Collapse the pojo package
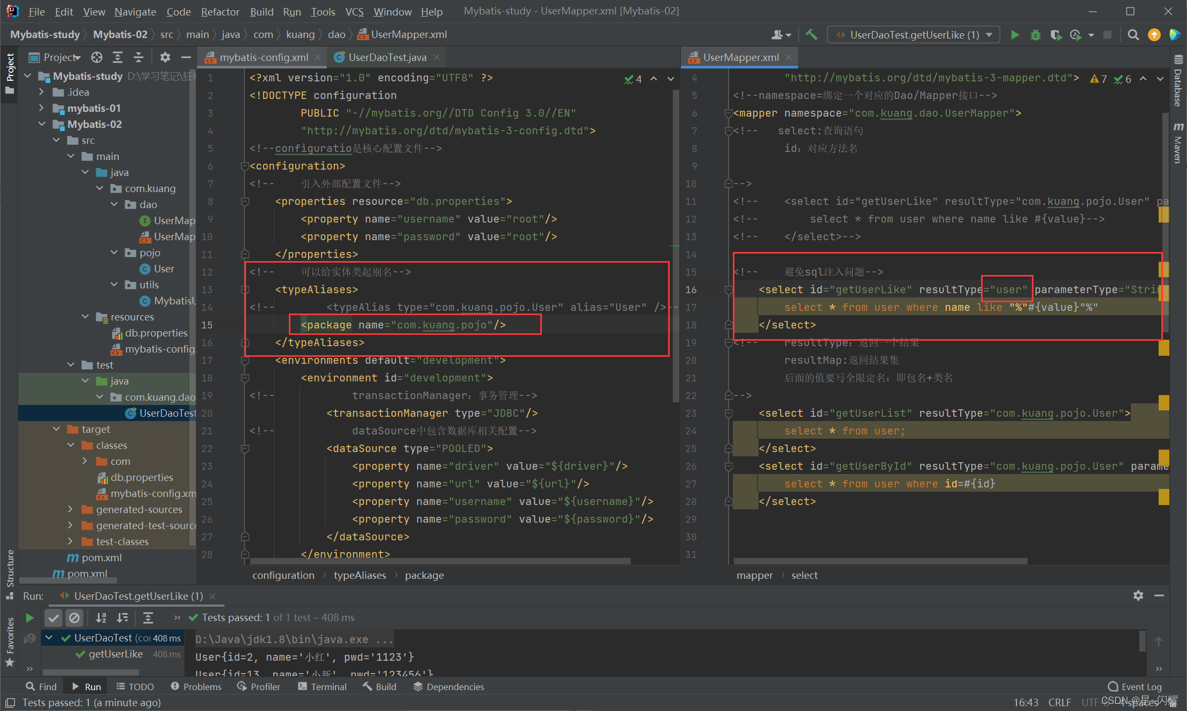1187x711 pixels. point(114,253)
